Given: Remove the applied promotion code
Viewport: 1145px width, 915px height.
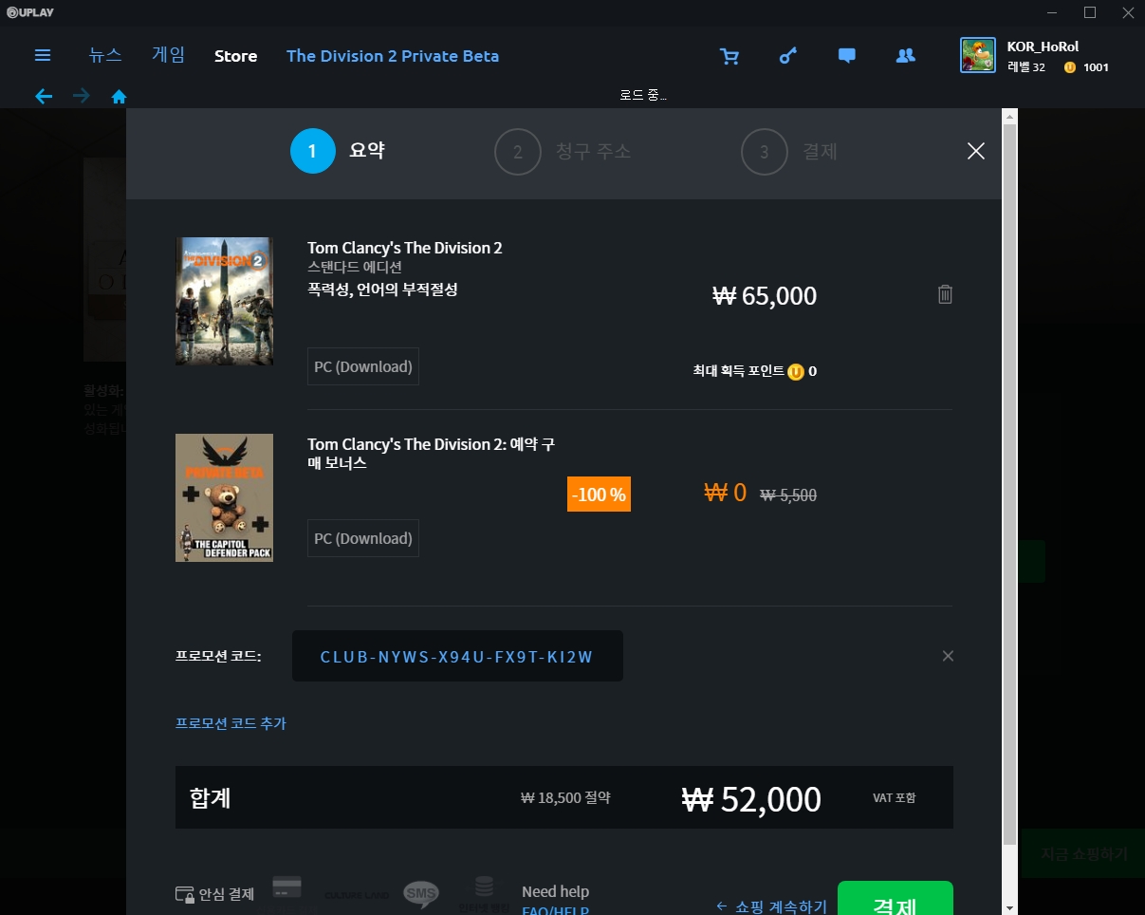Looking at the screenshot, I should tap(947, 656).
